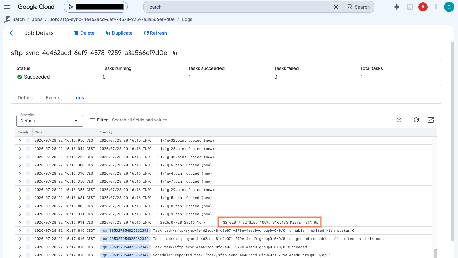The width and height of the screenshot is (458, 258).
Task: Expand log row for 1g-5.bin
Action: pyautogui.click(x=20, y=198)
